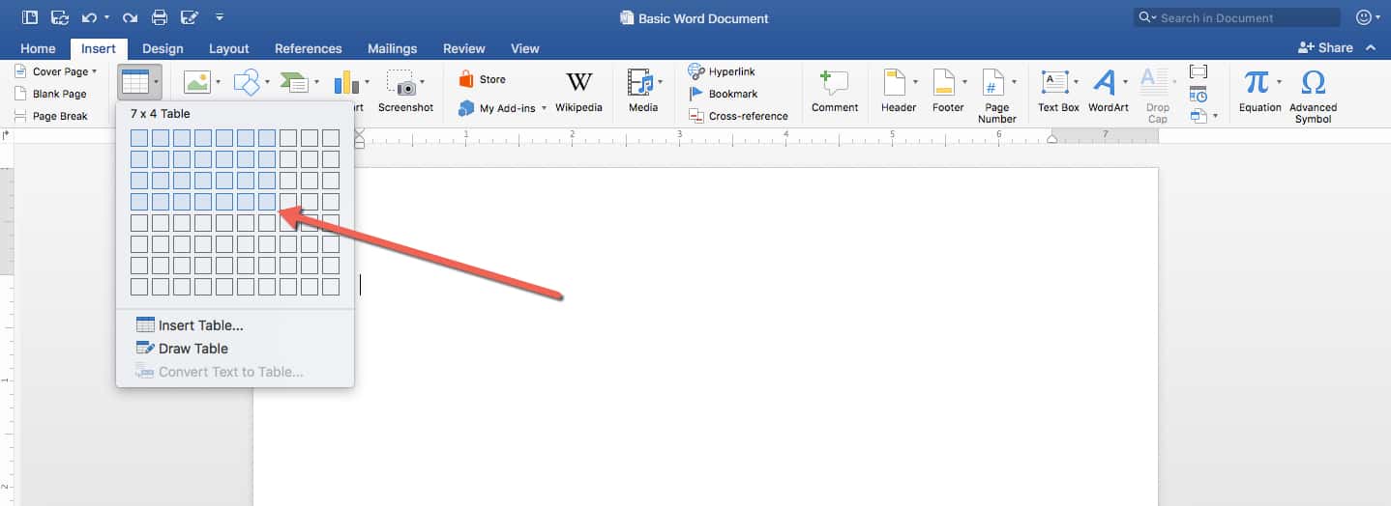
Task: Select Draw Table menu option
Action: tap(192, 349)
